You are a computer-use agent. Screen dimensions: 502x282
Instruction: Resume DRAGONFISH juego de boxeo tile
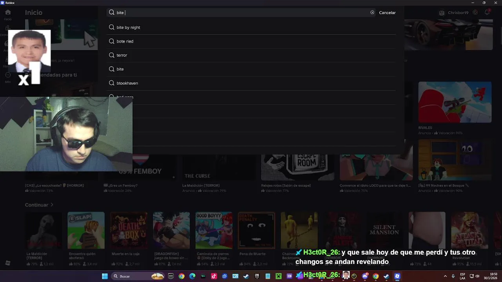pyautogui.click(x=171, y=230)
